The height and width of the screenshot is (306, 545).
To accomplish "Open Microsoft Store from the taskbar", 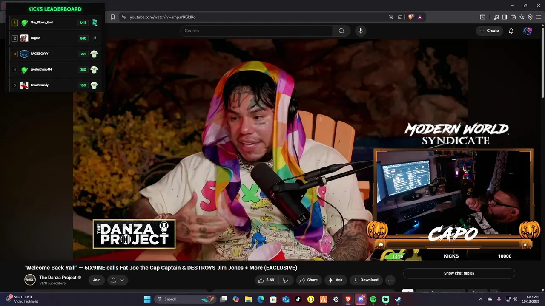I will pyautogui.click(x=273, y=299).
